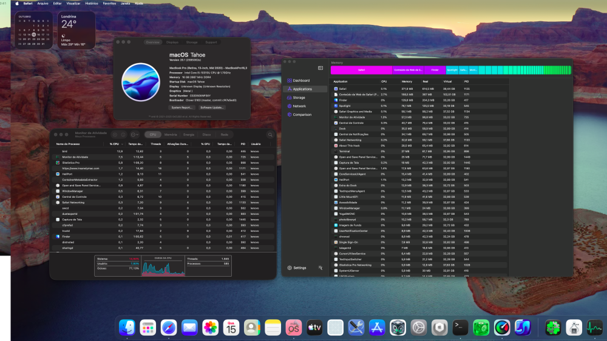The image size is (607, 341).
Task: Sort by Nome do Processo column header
Action: [x=68, y=144]
